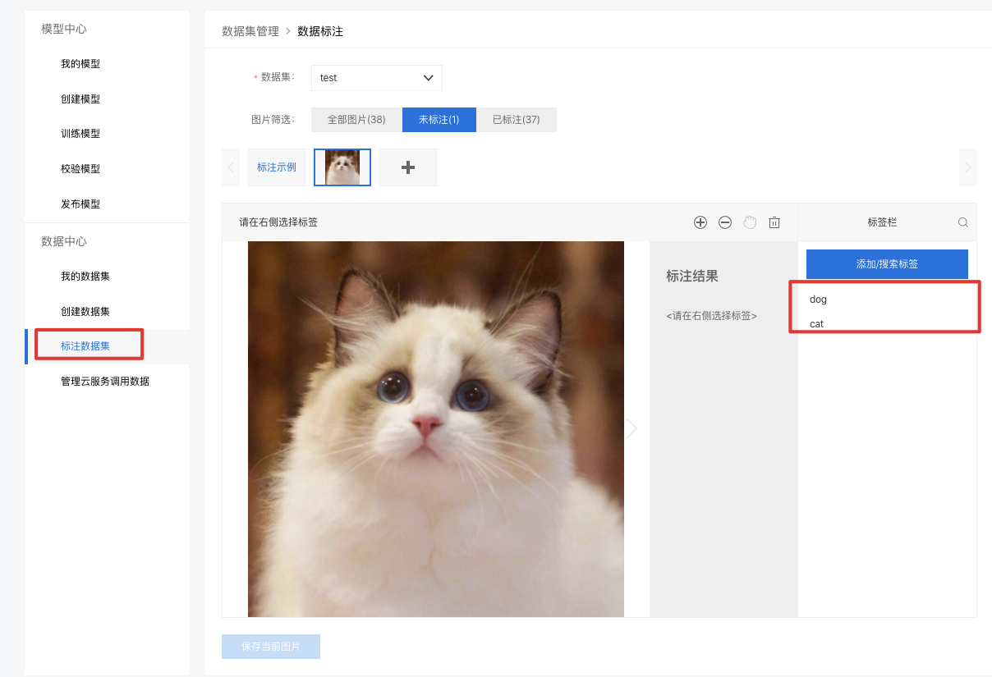Select the 全部图片(38) filter
Image resolution: width=992 pixels, height=677 pixels.
click(x=356, y=119)
